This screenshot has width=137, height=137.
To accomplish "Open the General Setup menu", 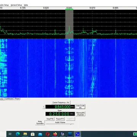I will click(x=16, y=5).
